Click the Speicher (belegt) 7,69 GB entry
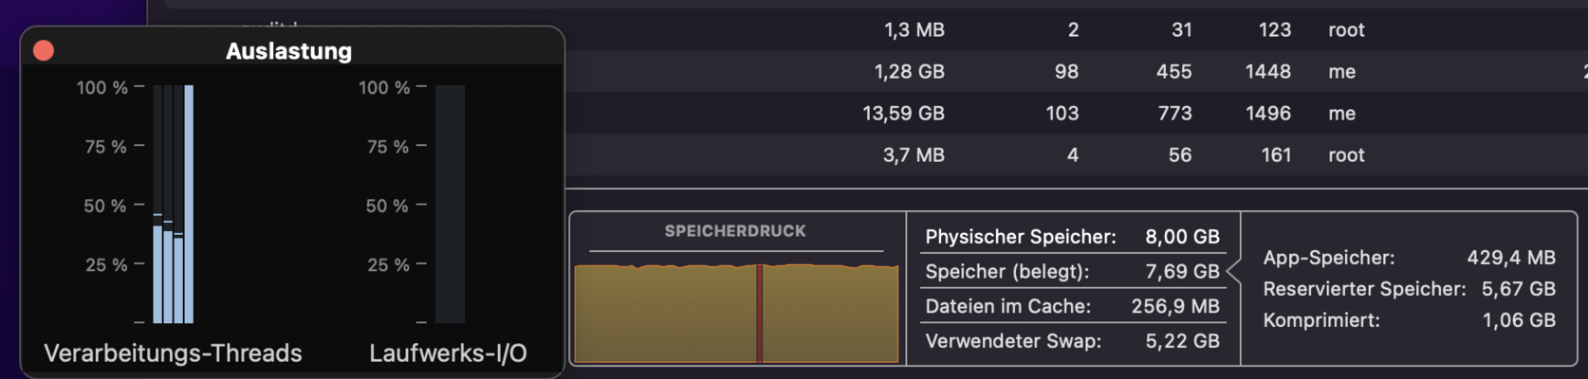Viewport: 1588px width, 379px height. pos(1072,272)
